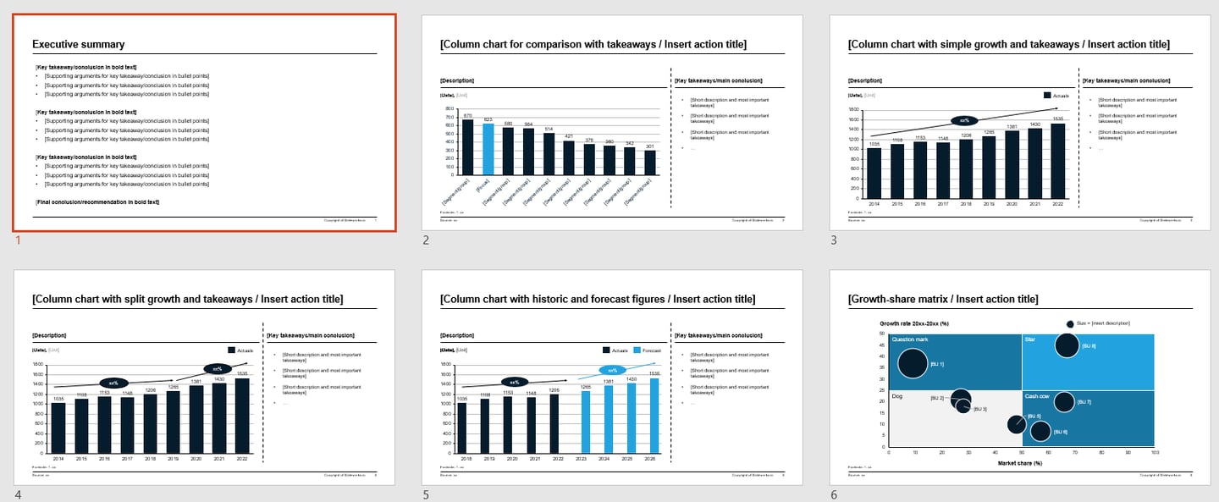
Task: Click the [BU 3] label in matrix
Action: point(980,409)
